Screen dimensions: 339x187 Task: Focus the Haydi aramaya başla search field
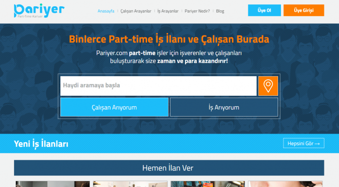[158, 86]
